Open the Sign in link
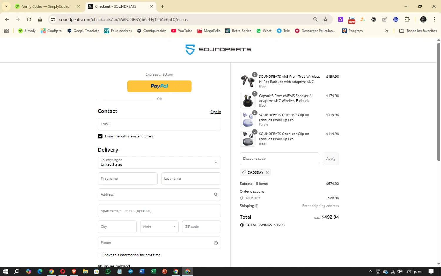Image resolution: width=441 pixels, height=276 pixels. coord(216,112)
